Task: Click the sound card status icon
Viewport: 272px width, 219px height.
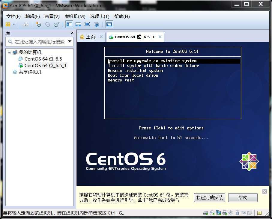Action: click(231, 213)
